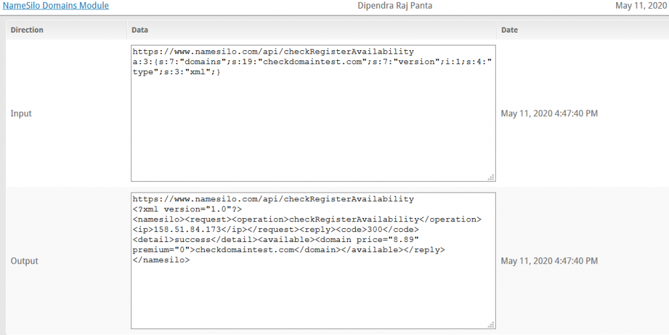Screen dimensions: 669x335
Task: Click the closing namesilo tag line
Action: [x=161, y=259]
